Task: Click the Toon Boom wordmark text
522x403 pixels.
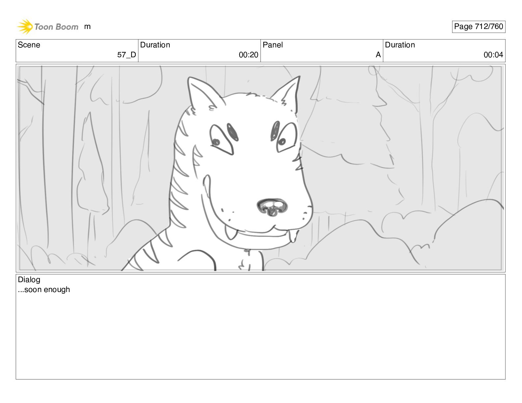Action: pyautogui.click(x=56, y=27)
